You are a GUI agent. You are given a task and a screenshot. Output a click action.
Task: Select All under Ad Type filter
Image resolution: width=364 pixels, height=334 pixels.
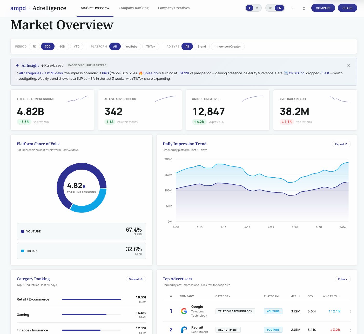[187, 46]
